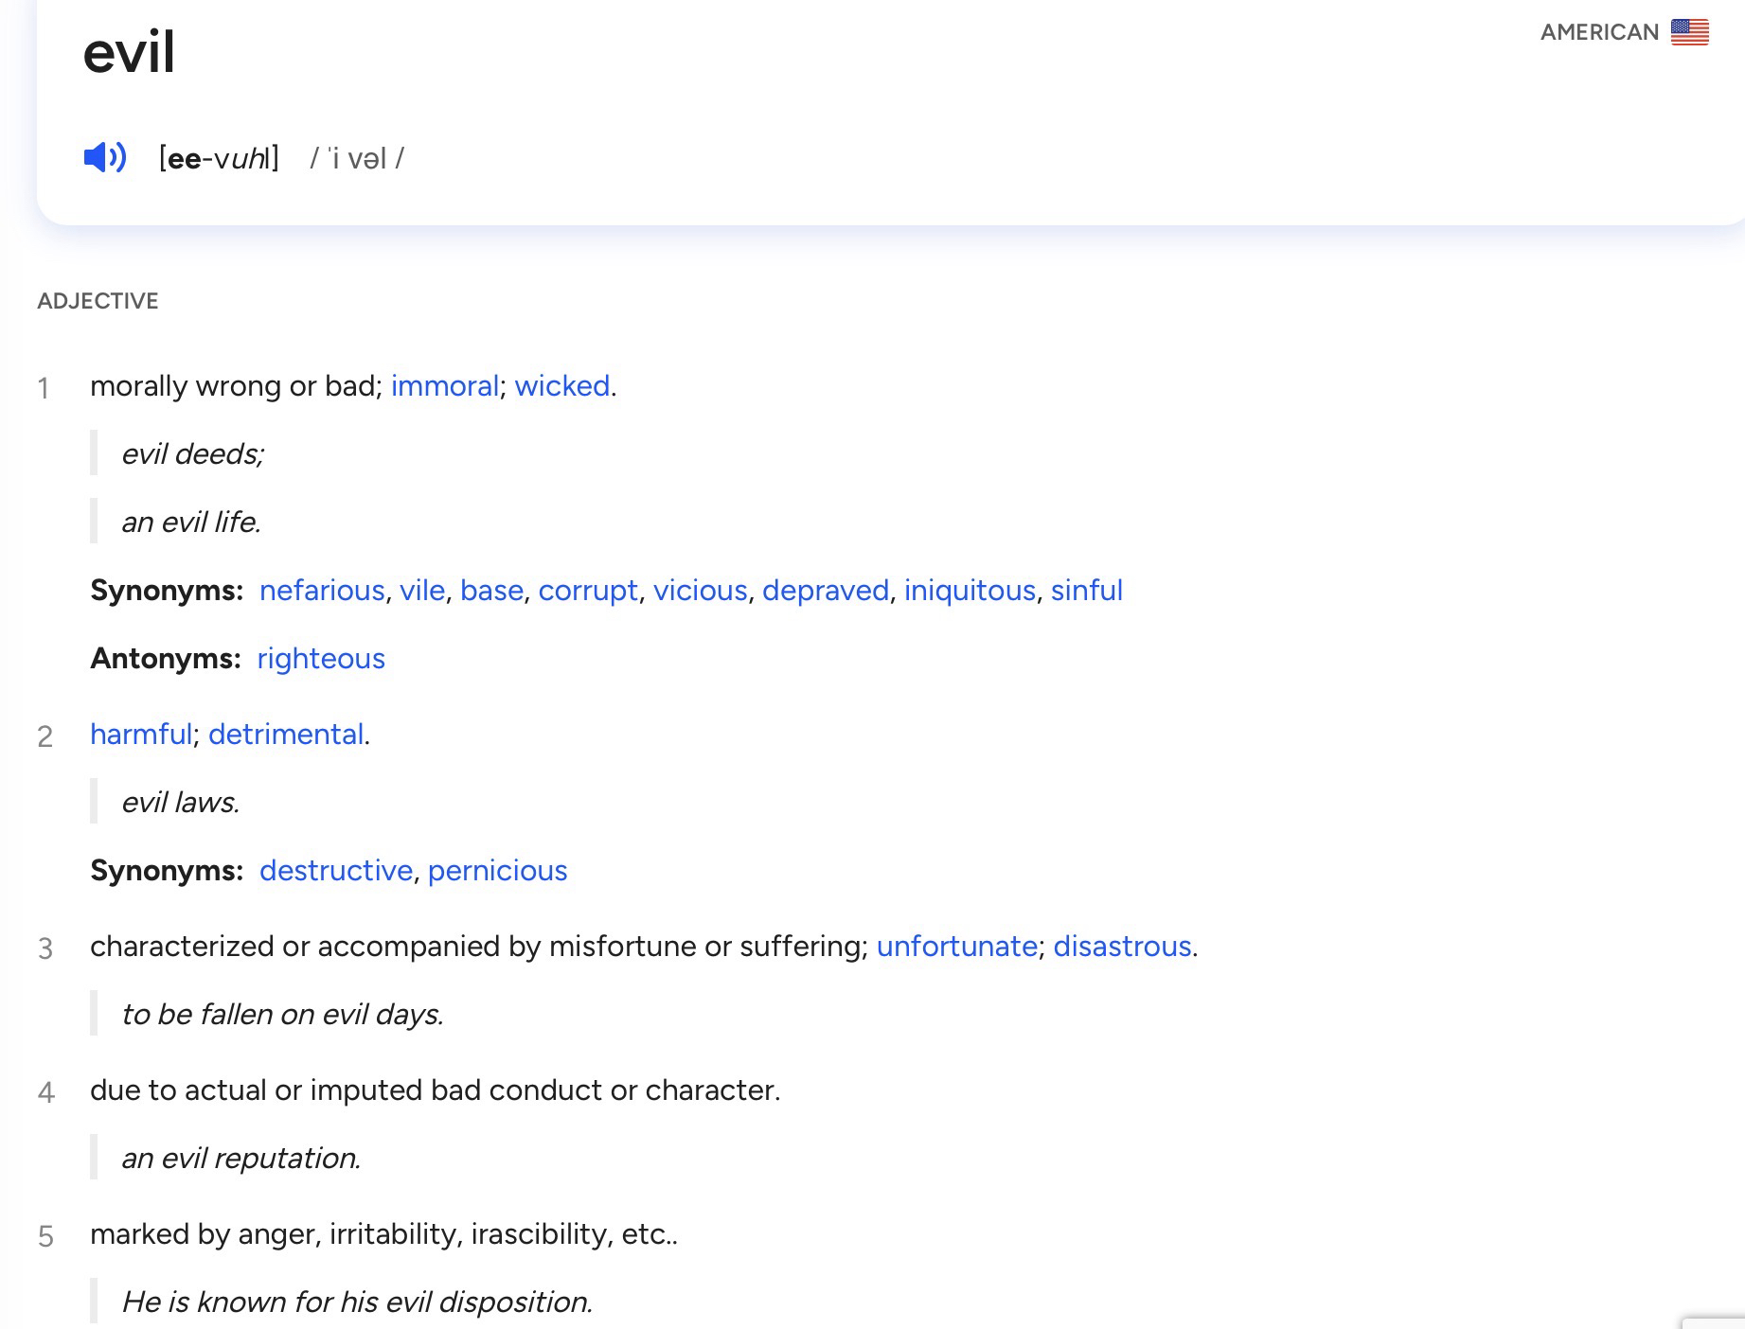Go to the 'unfortunate' link
Image resolution: width=1745 pixels, height=1329 pixels.
coord(956,947)
